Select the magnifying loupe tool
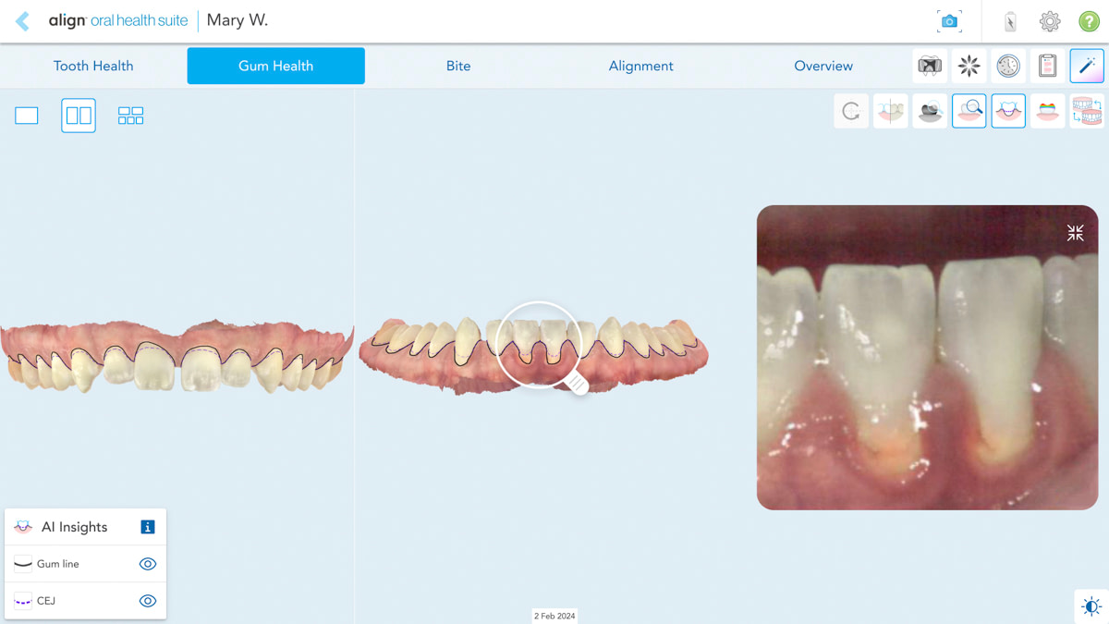This screenshot has width=1109, height=624. coord(969,111)
